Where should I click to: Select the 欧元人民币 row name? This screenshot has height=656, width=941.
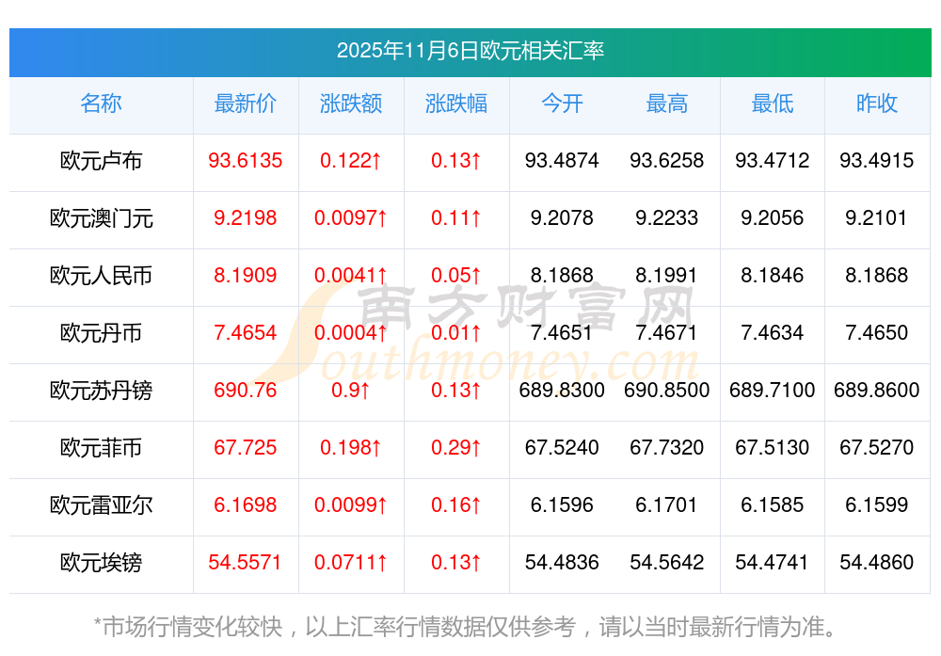[101, 276]
